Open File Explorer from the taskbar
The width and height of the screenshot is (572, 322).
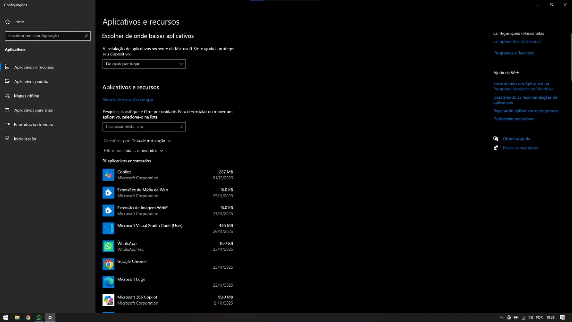click(17, 318)
